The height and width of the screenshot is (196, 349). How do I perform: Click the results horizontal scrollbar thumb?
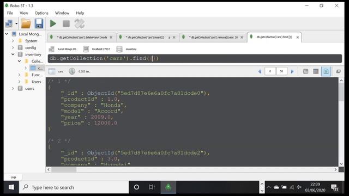(x=64, y=169)
